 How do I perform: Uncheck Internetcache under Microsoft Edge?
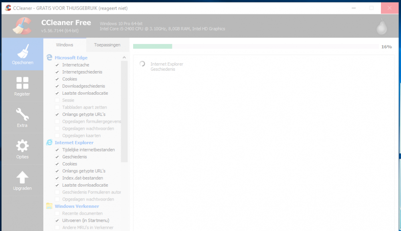[x=57, y=65]
